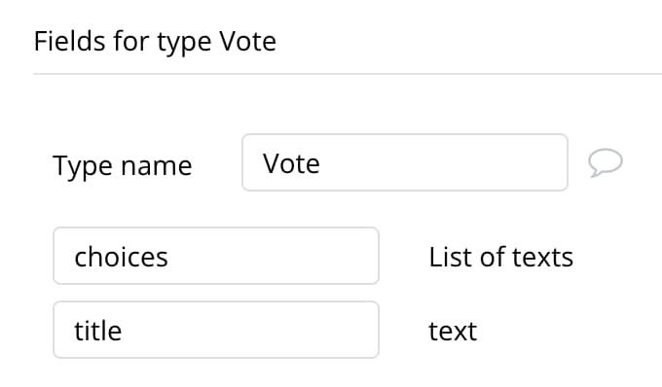Click empty area inside choices input
The width and height of the screenshot is (662, 387).
click(x=275, y=257)
